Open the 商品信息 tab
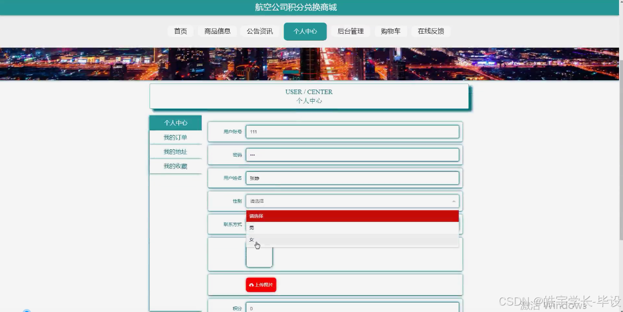 [217, 31]
